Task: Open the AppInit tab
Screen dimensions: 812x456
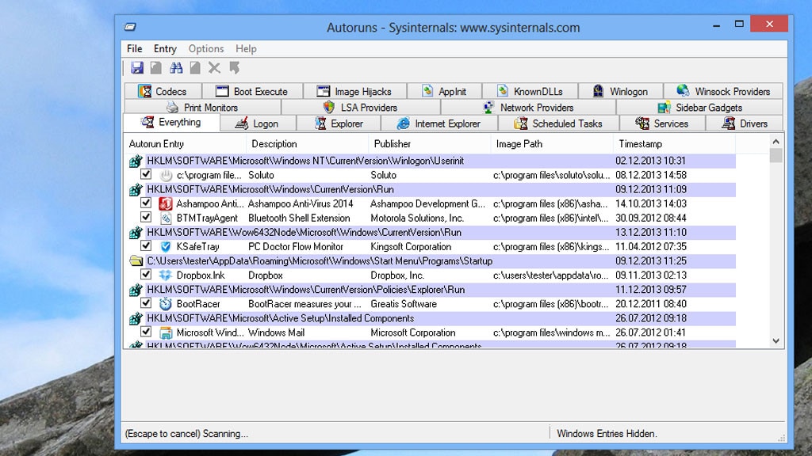Action: coord(444,92)
